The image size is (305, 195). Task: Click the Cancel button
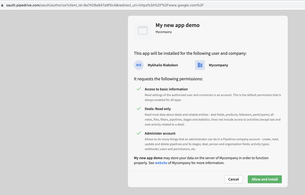[x=233, y=179]
